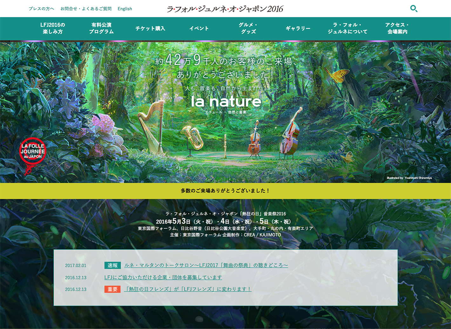Click the 東京国際フォーラム、日比谷野音 venue line
This screenshot has width=451, height=329.
pyautogui.click(x=226, y=228)
